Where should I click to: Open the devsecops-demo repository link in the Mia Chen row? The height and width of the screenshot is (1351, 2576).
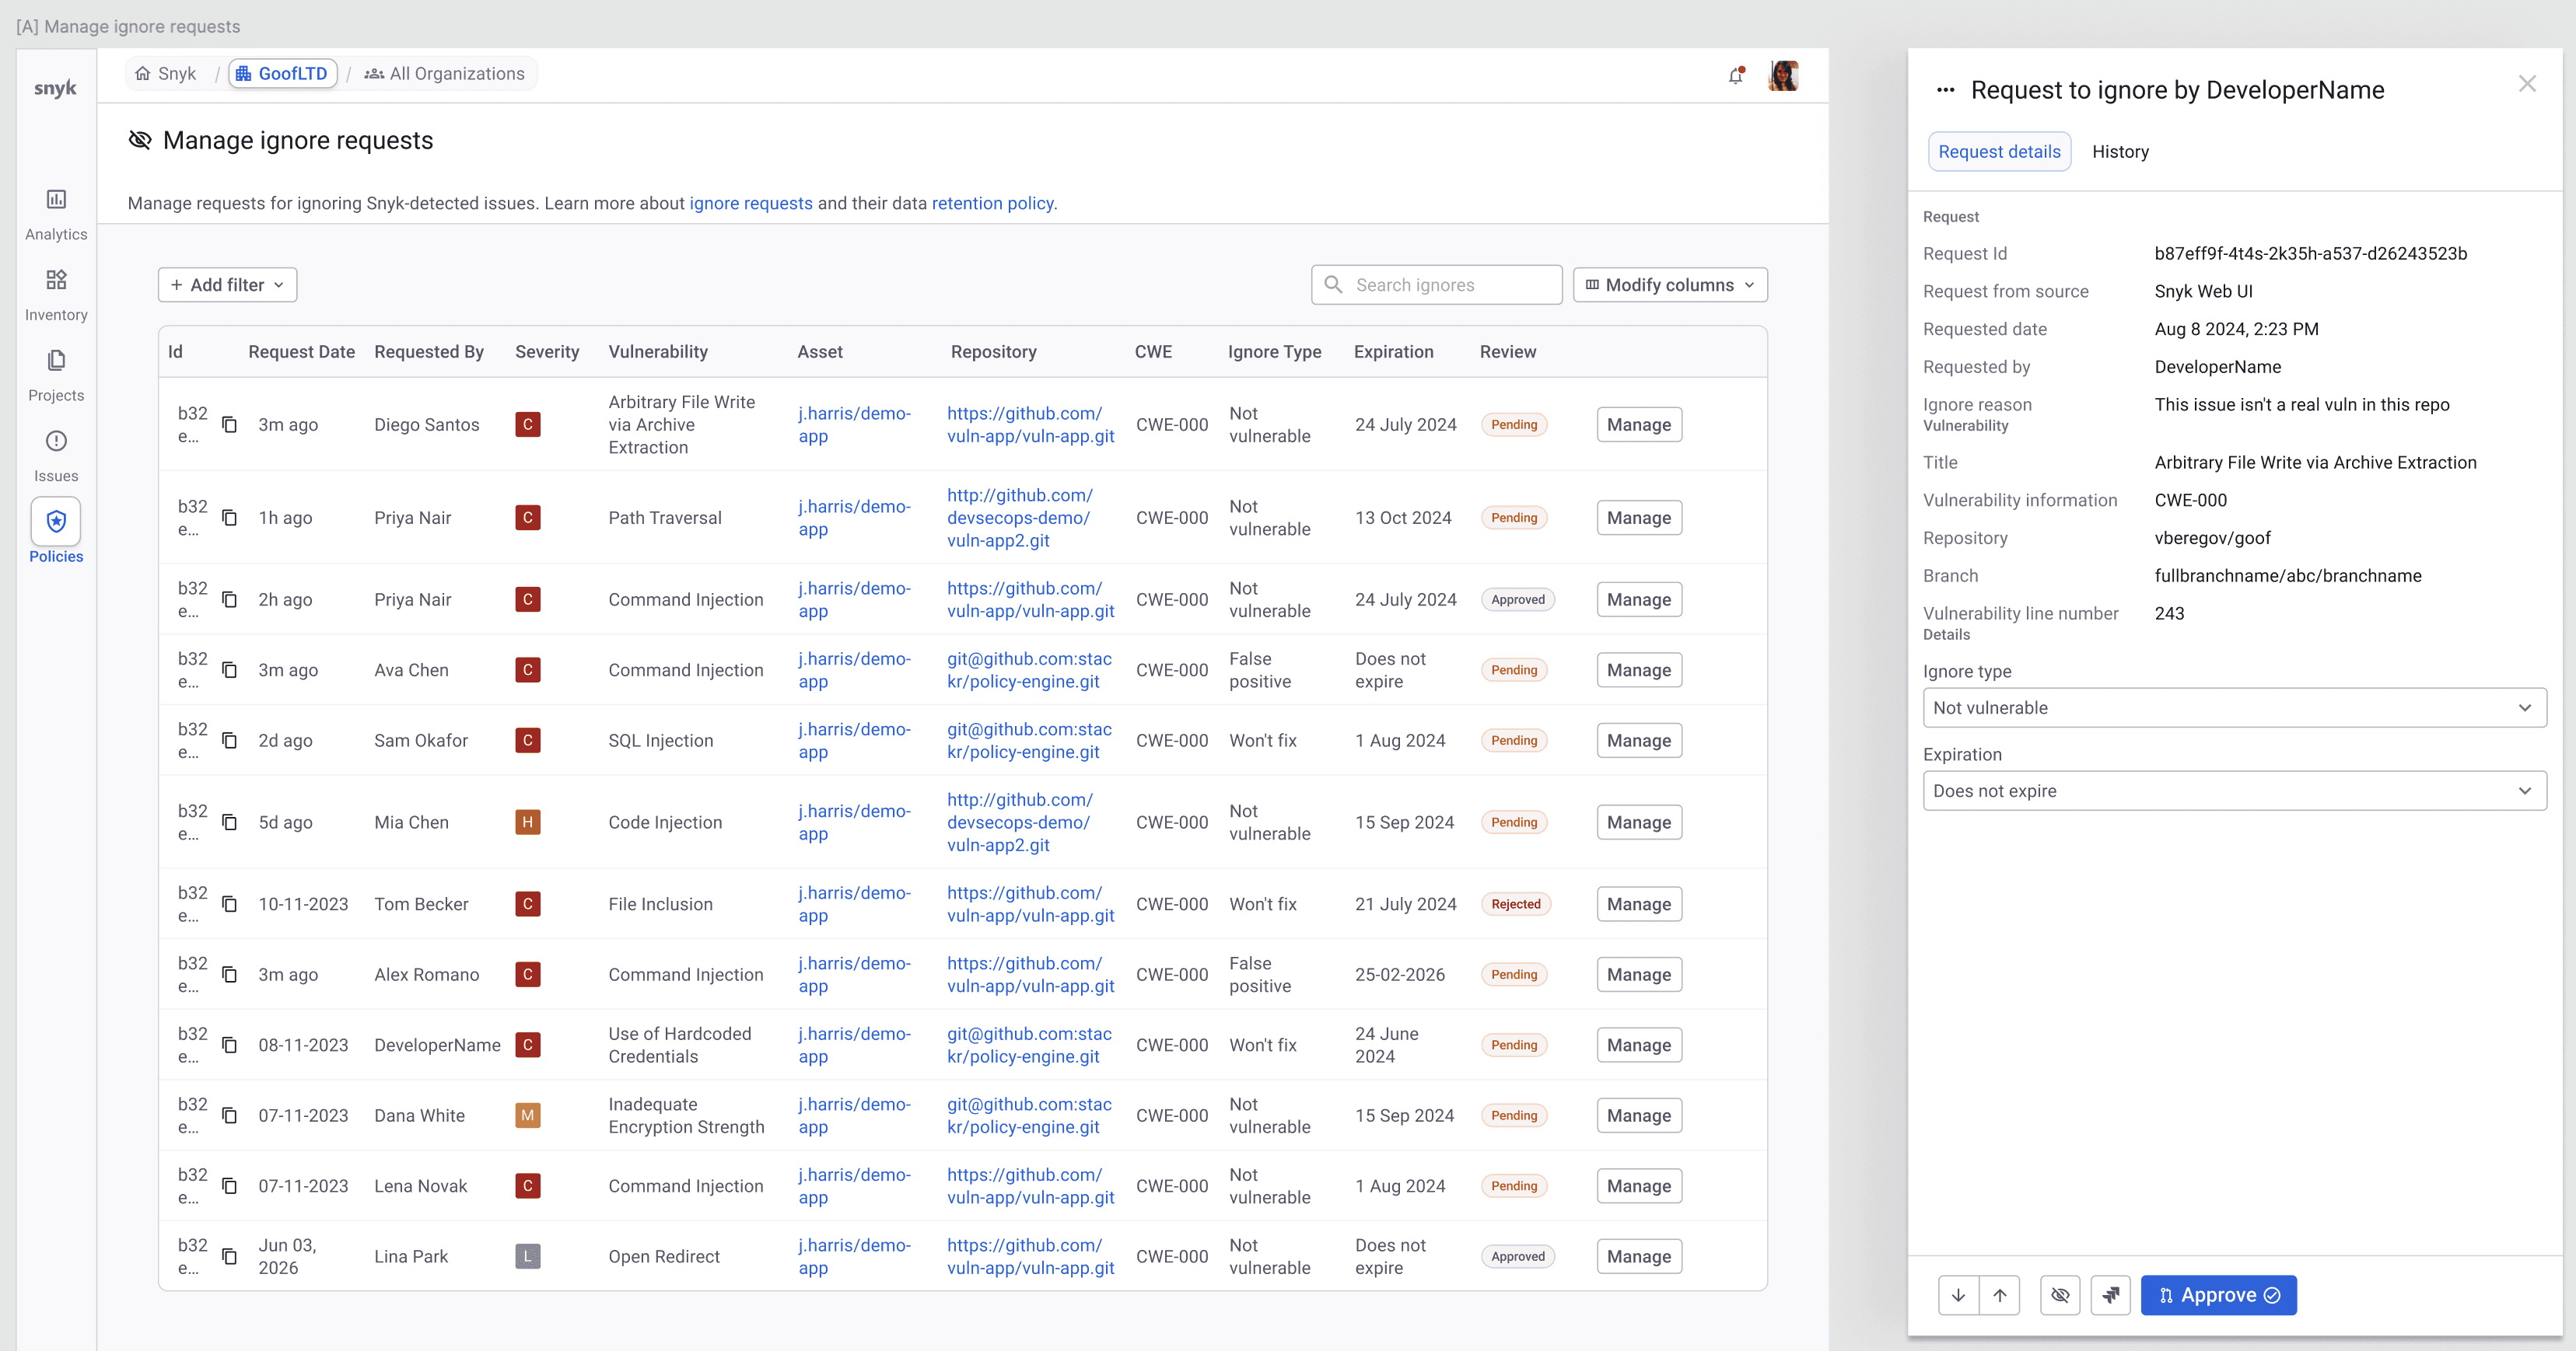[x=1019, y=822]
